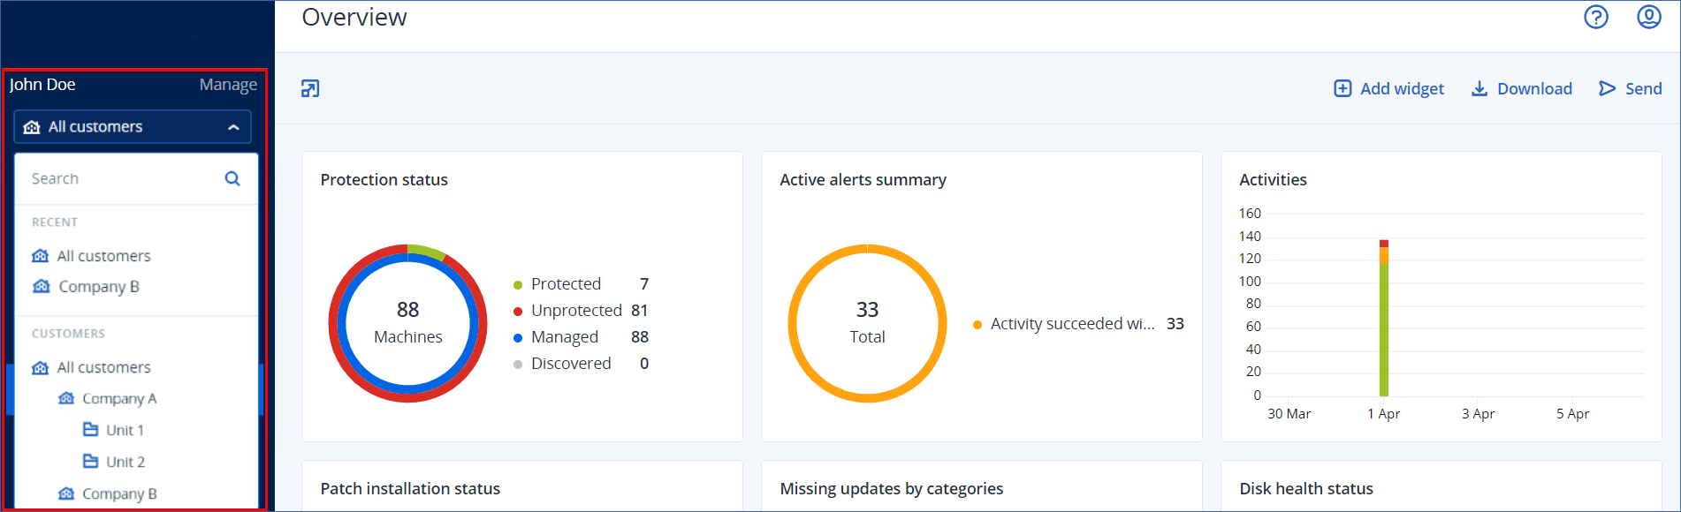
Task: Select All customers under Recent
Action: pyautogui.click(x=103, y=256)
